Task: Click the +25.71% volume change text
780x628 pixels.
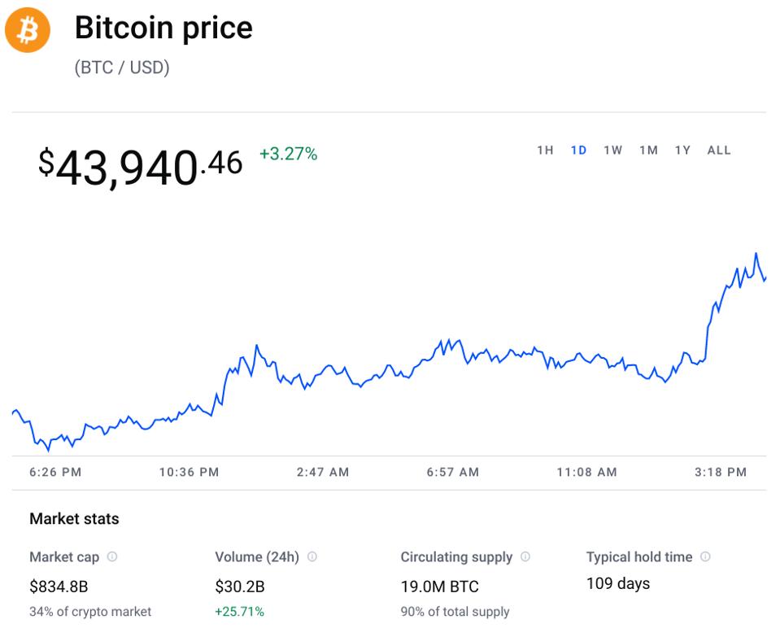Action: [239, 612]
